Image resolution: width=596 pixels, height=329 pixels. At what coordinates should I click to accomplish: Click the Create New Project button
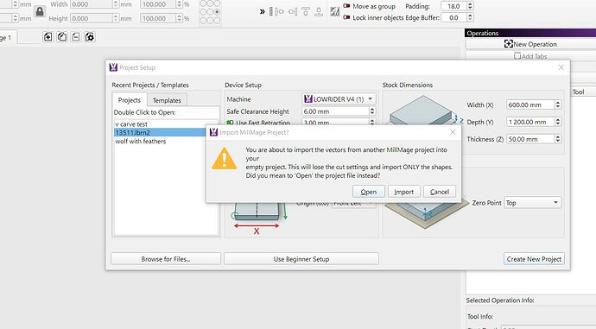[x=534, y=259]
